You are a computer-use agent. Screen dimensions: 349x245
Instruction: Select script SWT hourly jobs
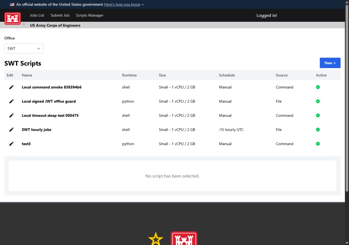point(36,130)
